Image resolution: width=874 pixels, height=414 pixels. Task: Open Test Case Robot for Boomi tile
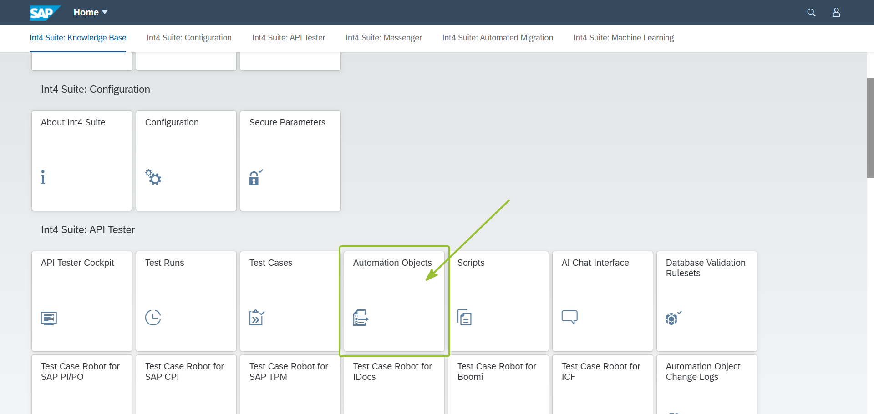pyautogui.click(x=498, y=384)
